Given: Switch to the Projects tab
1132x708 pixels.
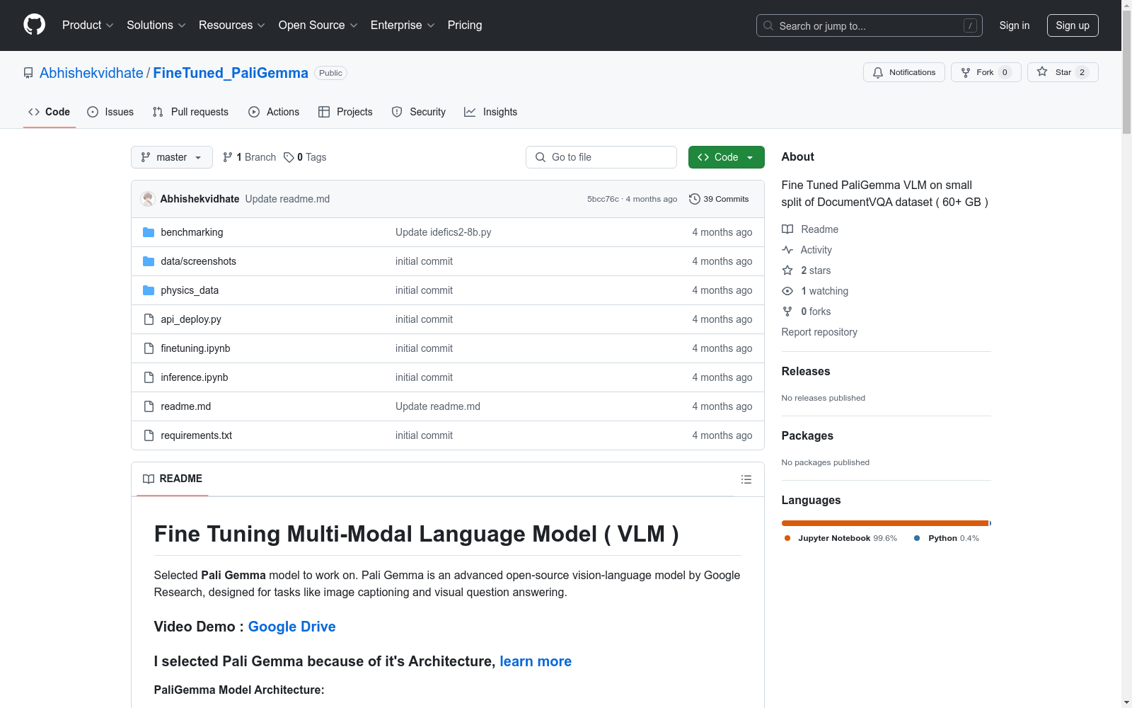Looking at the screenshot, I should pyautogui.click(x=345, y=112).
